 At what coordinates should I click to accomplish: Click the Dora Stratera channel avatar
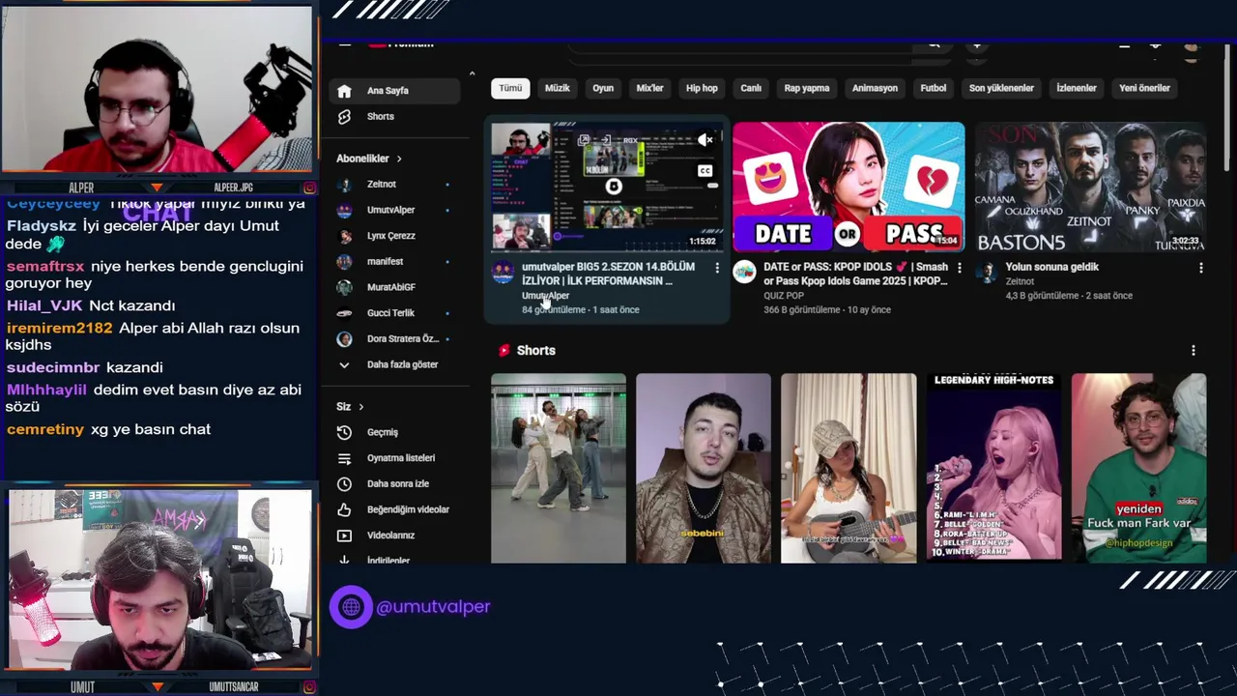pos(344,339)
